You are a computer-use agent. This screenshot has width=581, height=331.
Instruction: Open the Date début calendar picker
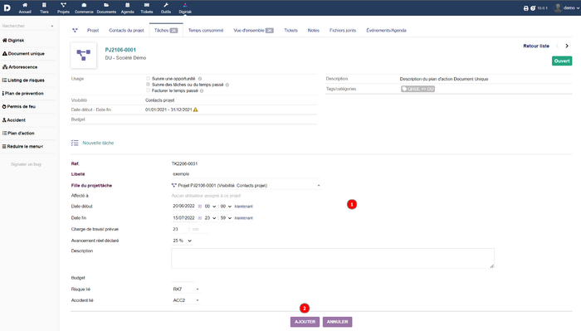200,207
